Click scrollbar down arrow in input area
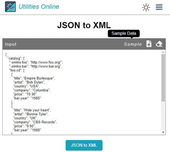Screen dimensions: 170x152 (x=163, y=132)
